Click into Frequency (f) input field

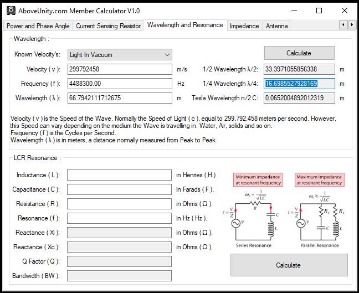120,84
